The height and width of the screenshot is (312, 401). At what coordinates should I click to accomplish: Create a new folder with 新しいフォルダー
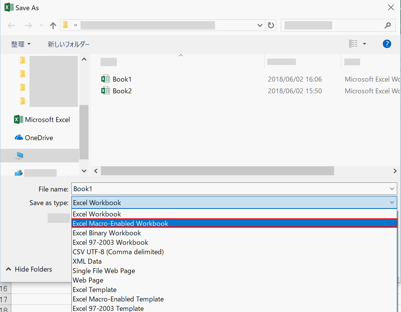point(68,44)
